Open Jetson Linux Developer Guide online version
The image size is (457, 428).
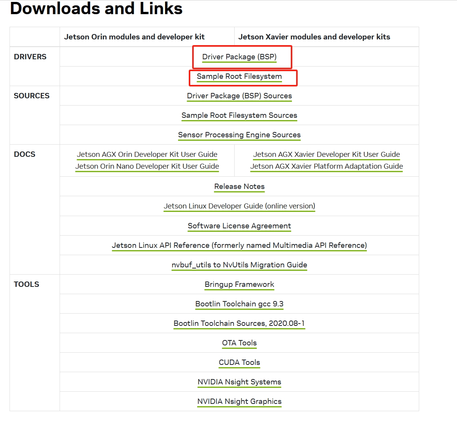(x=239, y=206)
